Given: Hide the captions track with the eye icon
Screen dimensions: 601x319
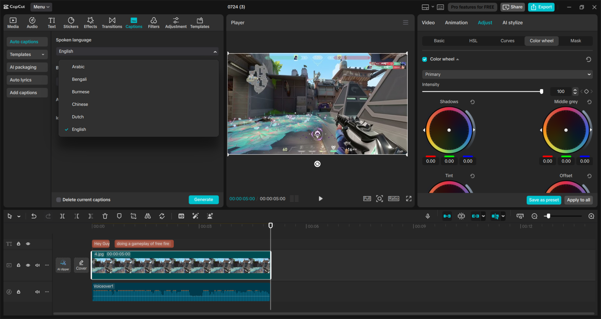Looking at the screenshot, I should pos(28,244).
